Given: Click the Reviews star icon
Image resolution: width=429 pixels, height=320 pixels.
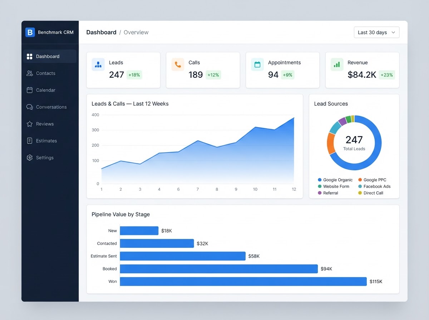Looking at the screenshot, I should [x=30, y=124].
